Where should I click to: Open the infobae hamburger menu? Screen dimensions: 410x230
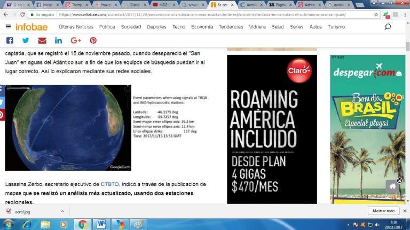pos(7,27)
